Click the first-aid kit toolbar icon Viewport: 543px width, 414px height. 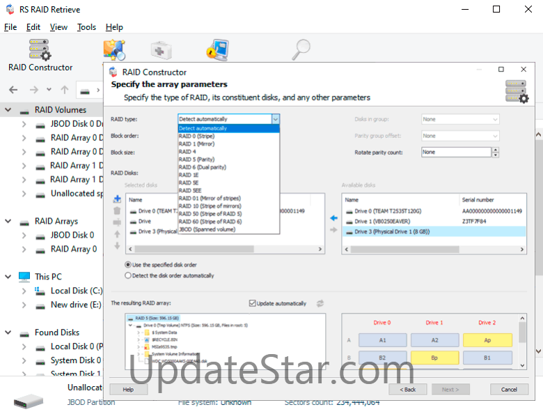point(161,51)
